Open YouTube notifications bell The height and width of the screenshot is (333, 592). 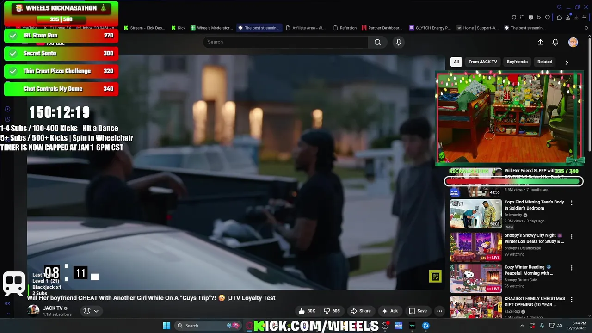pyautogui.click(x=555, y=42)
